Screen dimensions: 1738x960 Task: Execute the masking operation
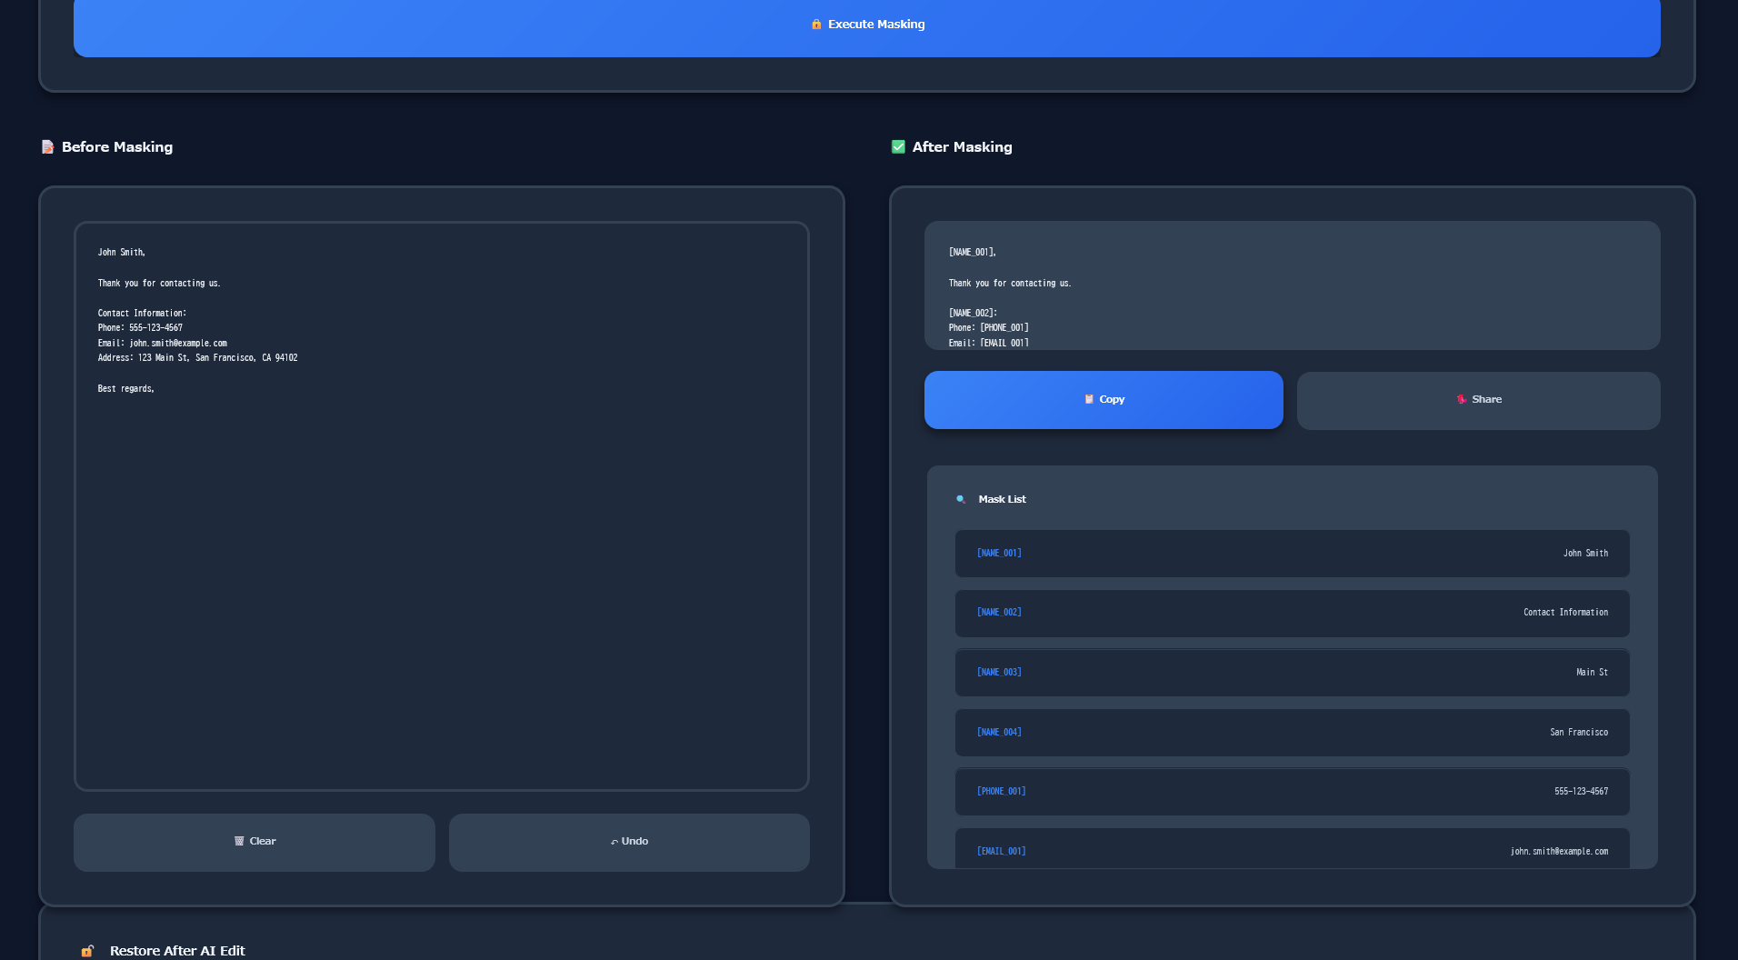click(x=867, y=25)
